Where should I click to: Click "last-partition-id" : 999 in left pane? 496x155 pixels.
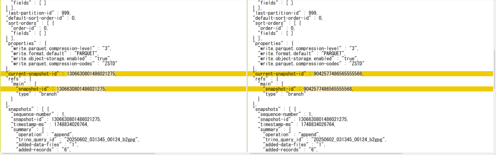pos(39,13)
